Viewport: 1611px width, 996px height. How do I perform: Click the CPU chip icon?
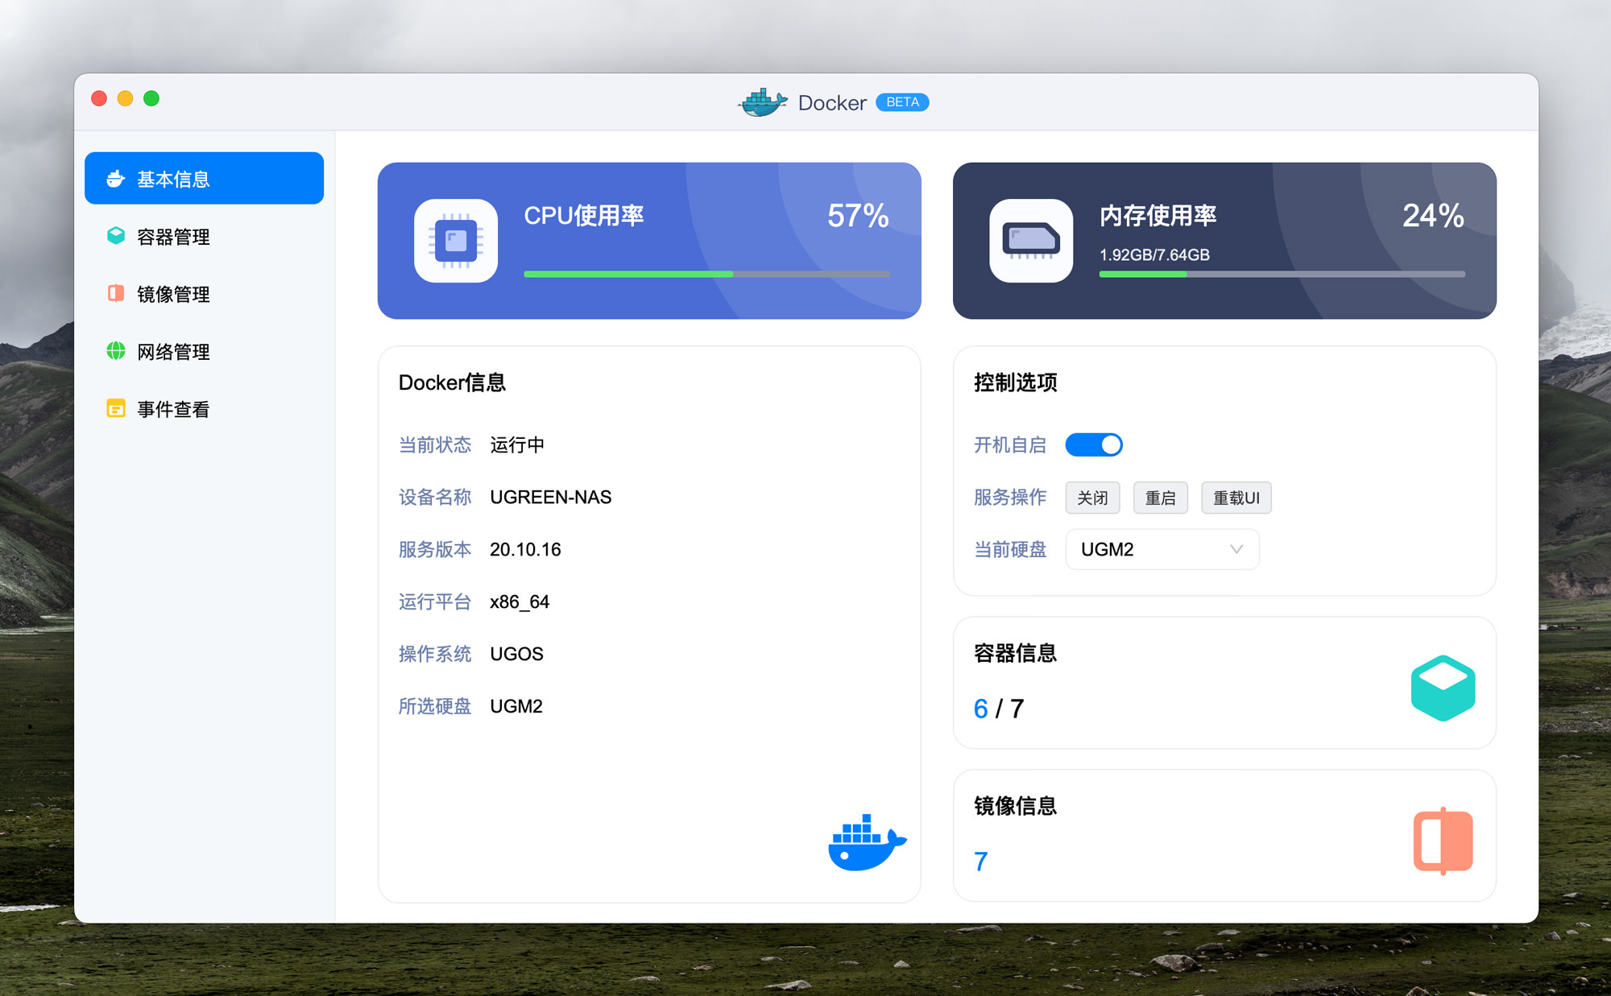pos(456,241)
